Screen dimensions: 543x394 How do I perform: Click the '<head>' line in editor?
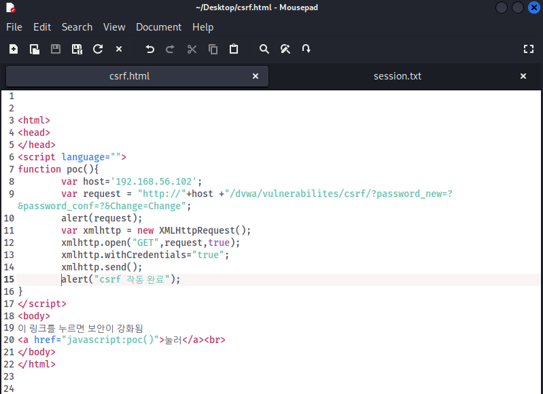[34, 132]
